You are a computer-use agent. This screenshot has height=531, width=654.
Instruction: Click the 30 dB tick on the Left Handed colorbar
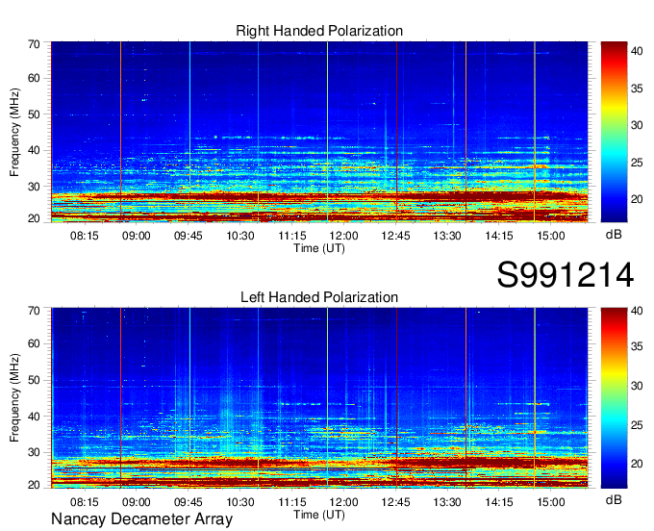coord(637,386)
